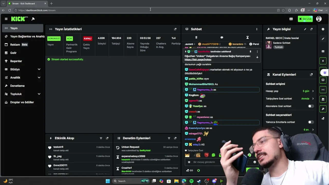The width and height of the screenshot is (329, 185).
Task: Open the 6 sn. chat option setting
Action: 308,129
